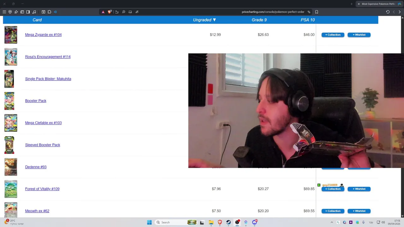Open the Brave Wallet icon

22,12
